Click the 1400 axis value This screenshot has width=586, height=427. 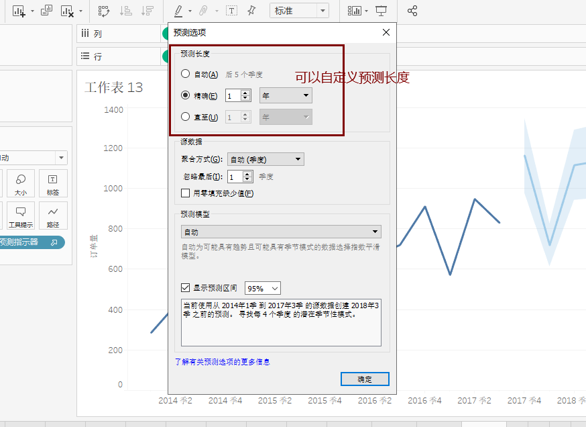point(113,109)
